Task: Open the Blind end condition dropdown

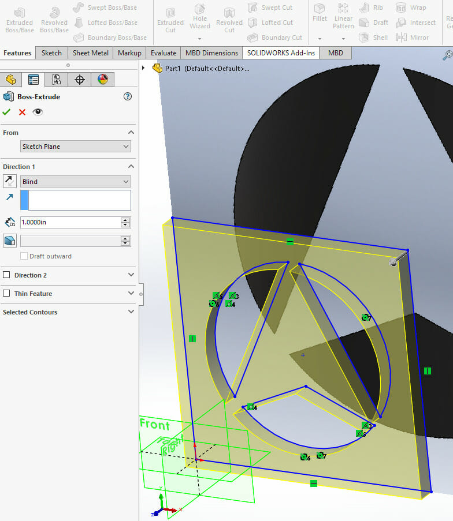Action: [x=75, y=182]
